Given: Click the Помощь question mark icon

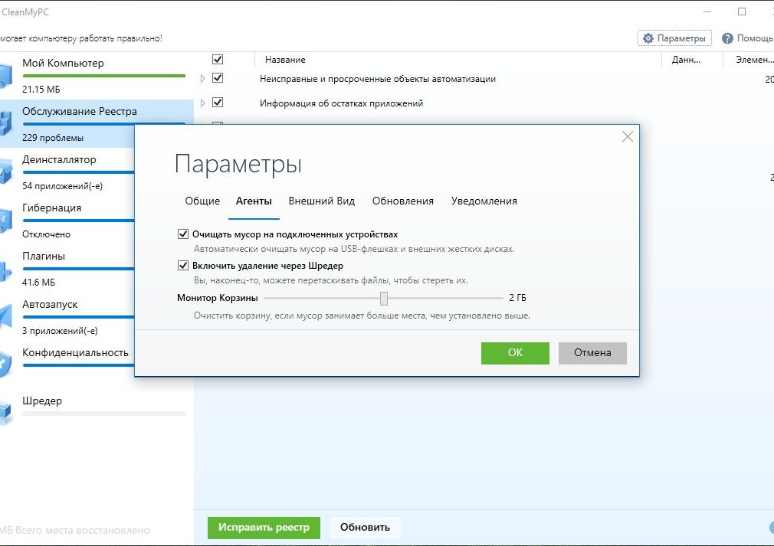Looking at the screenshot, I should point(727,38).
